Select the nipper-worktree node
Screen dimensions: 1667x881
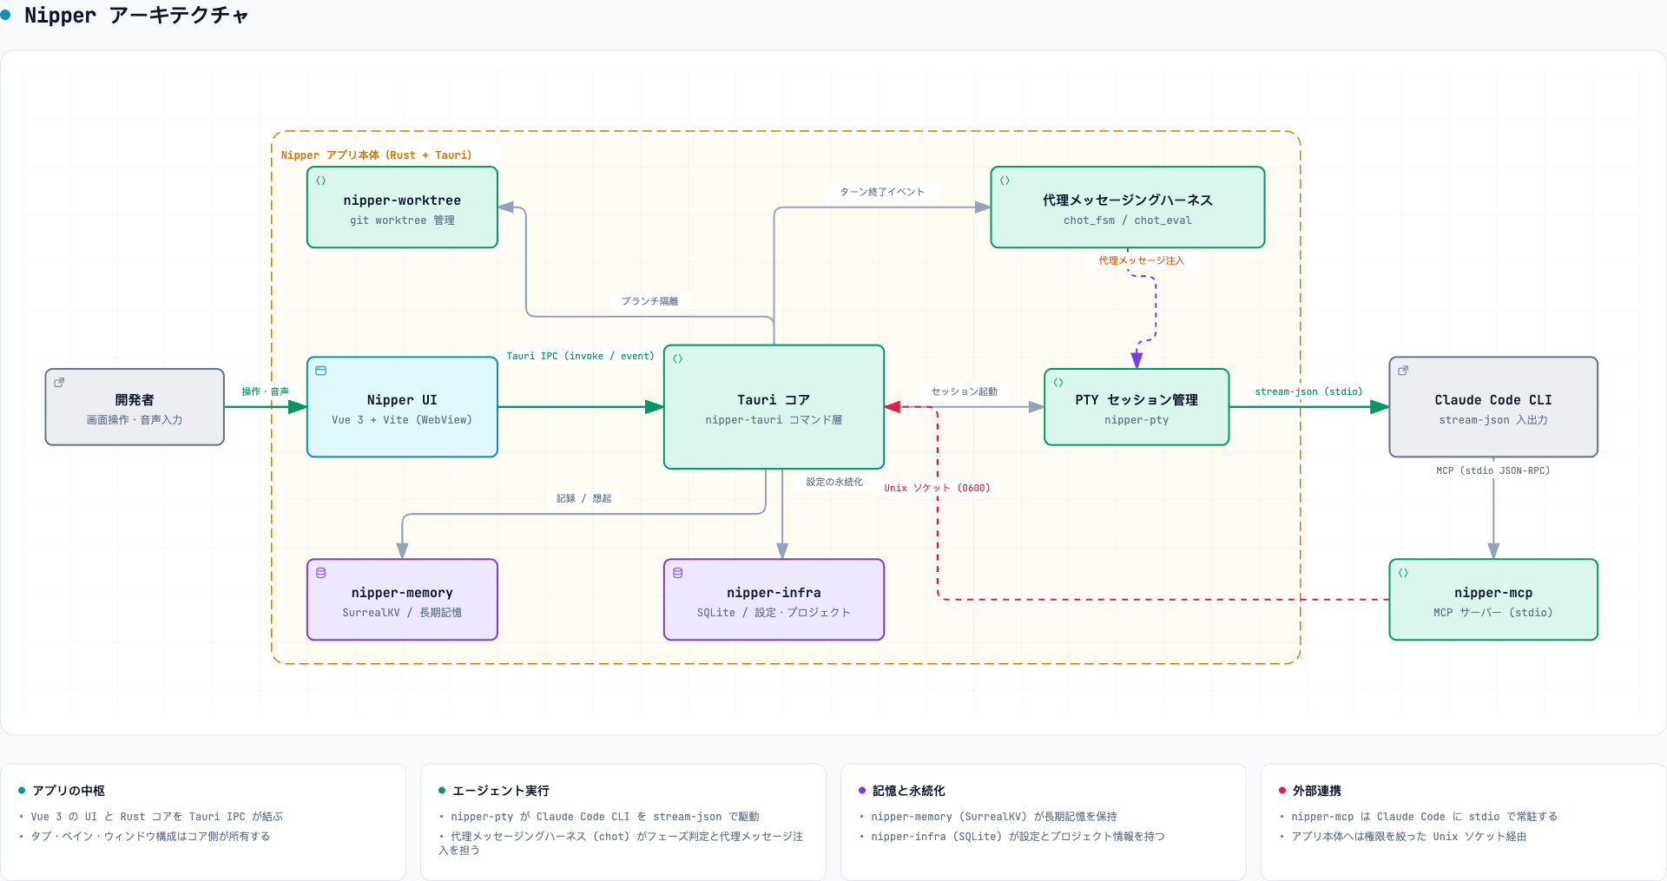coord(402,207)
